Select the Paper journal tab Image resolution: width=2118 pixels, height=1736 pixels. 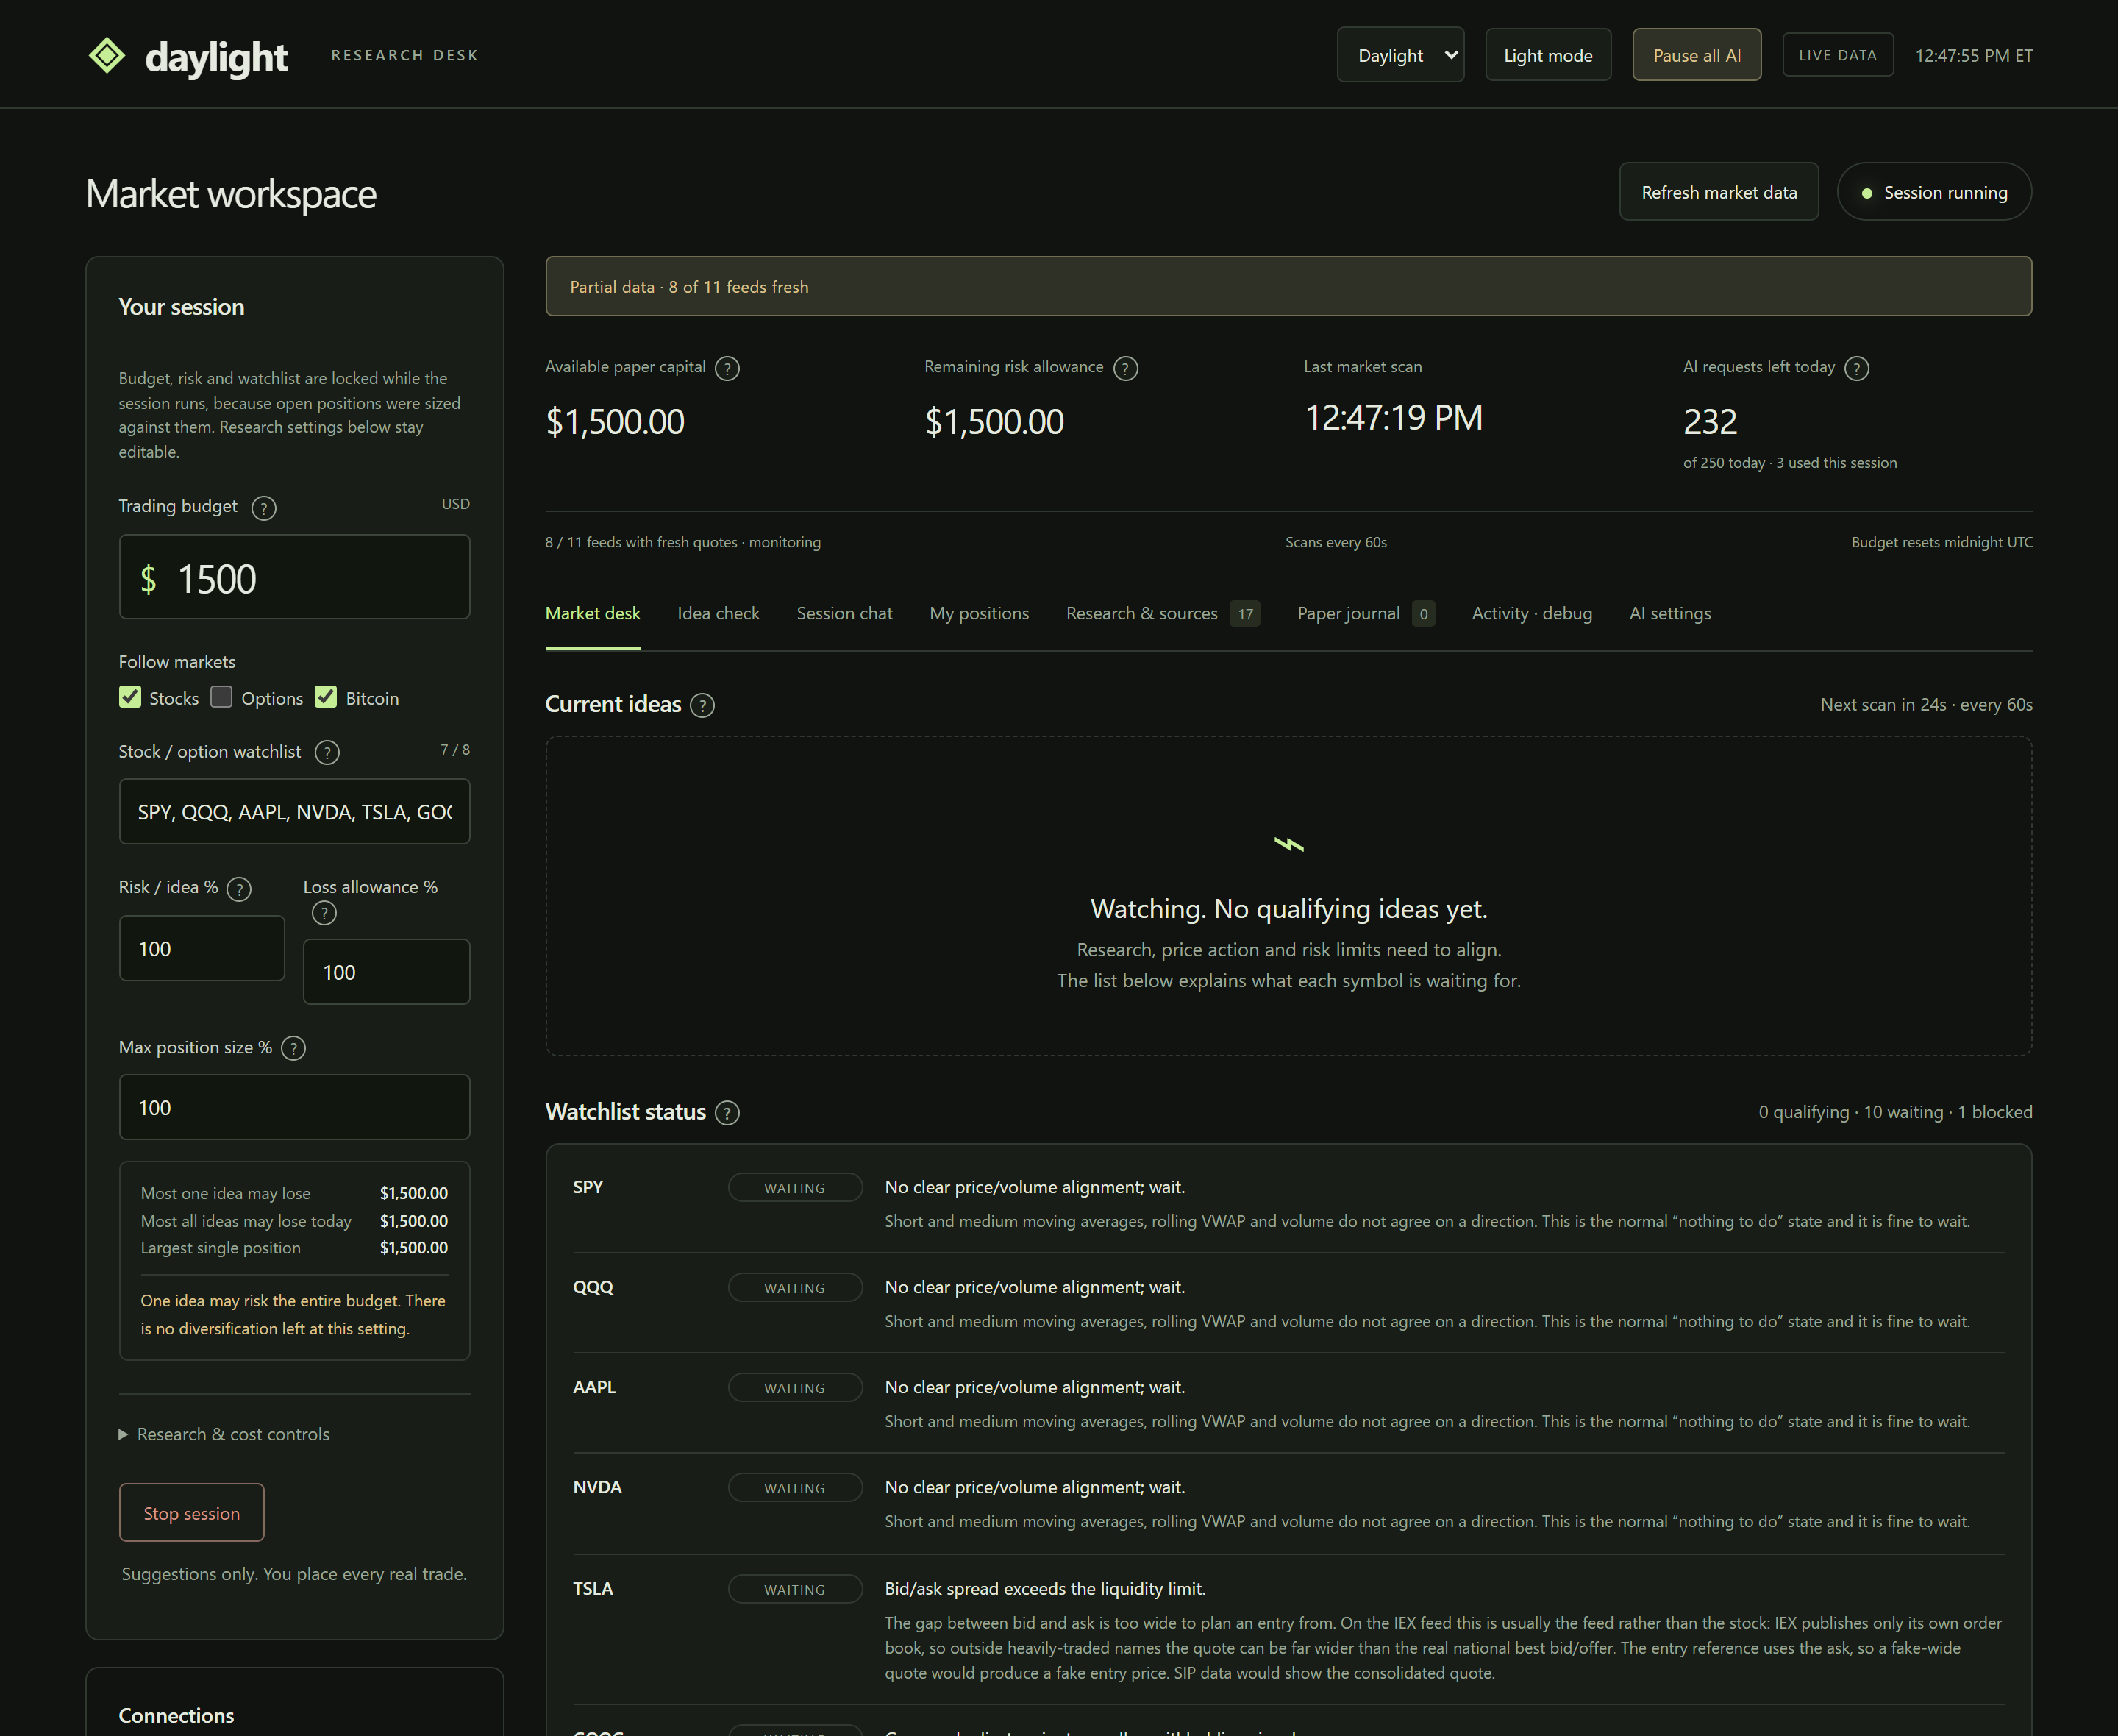(x=1366, y=613)
